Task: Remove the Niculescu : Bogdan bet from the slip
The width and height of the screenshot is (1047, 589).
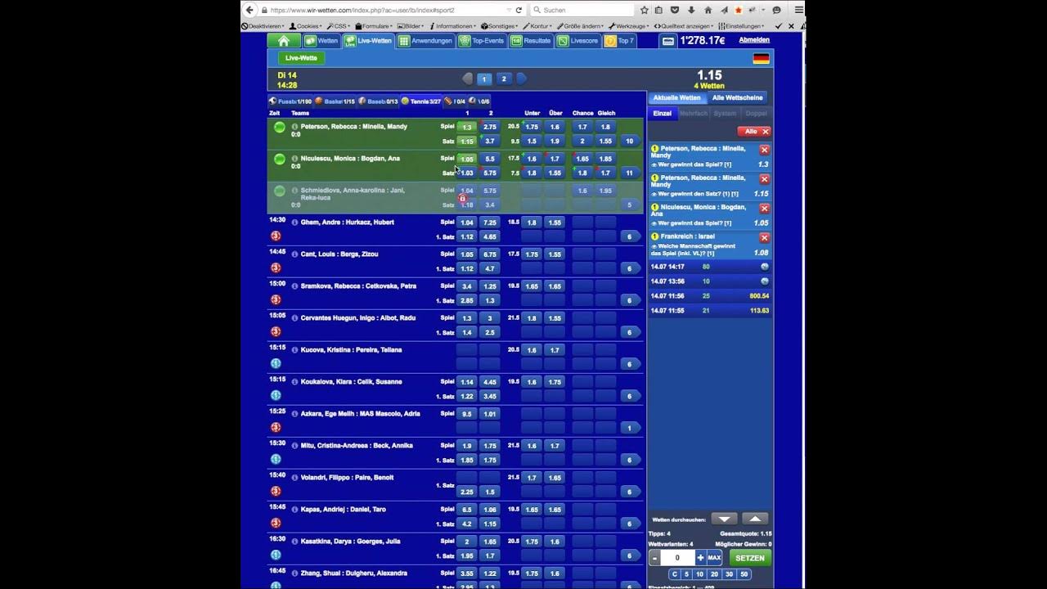Action: click(764, 209)
